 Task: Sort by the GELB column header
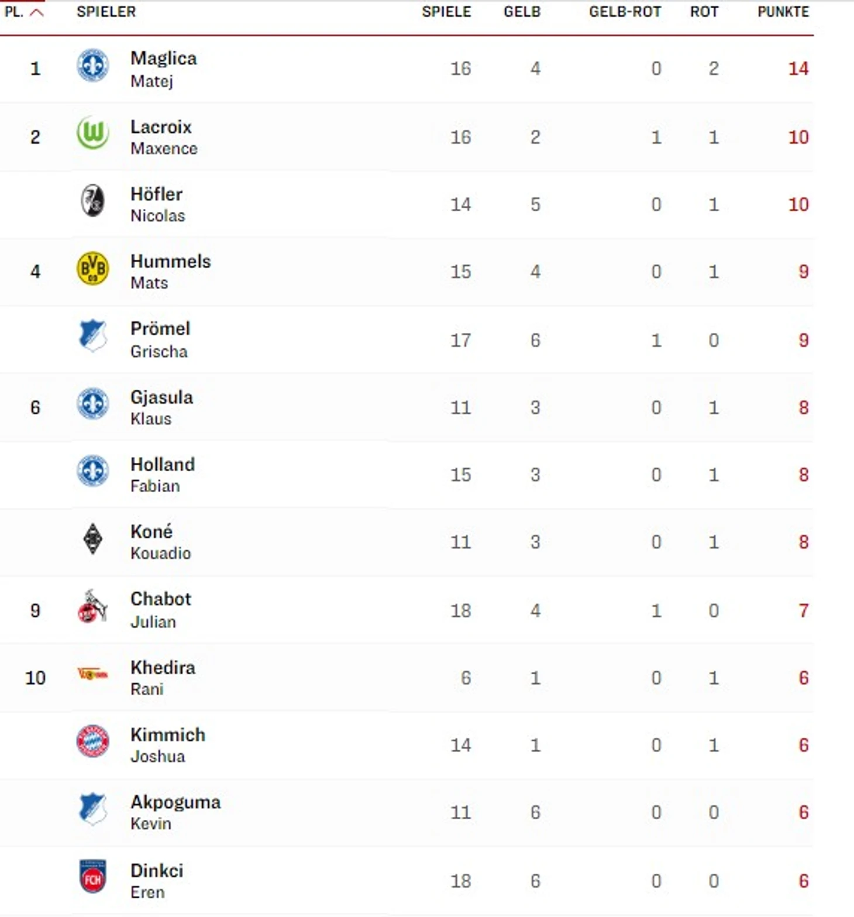click(522, 12)
